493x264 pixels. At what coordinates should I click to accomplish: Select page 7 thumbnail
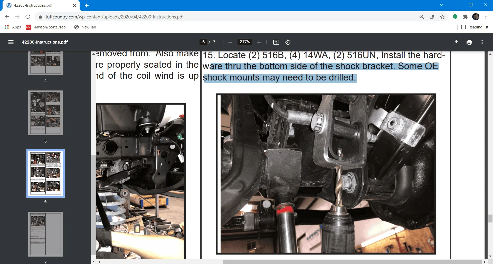click(45, 234)
